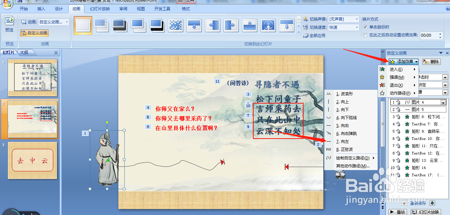Choose the circular rotate arrows transition
Screen dimensions: 450x215
[268, 25]
